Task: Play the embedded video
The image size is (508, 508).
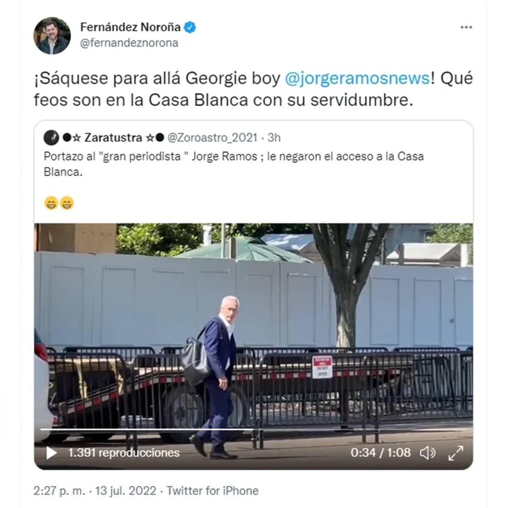Action: tap(52, 453)
